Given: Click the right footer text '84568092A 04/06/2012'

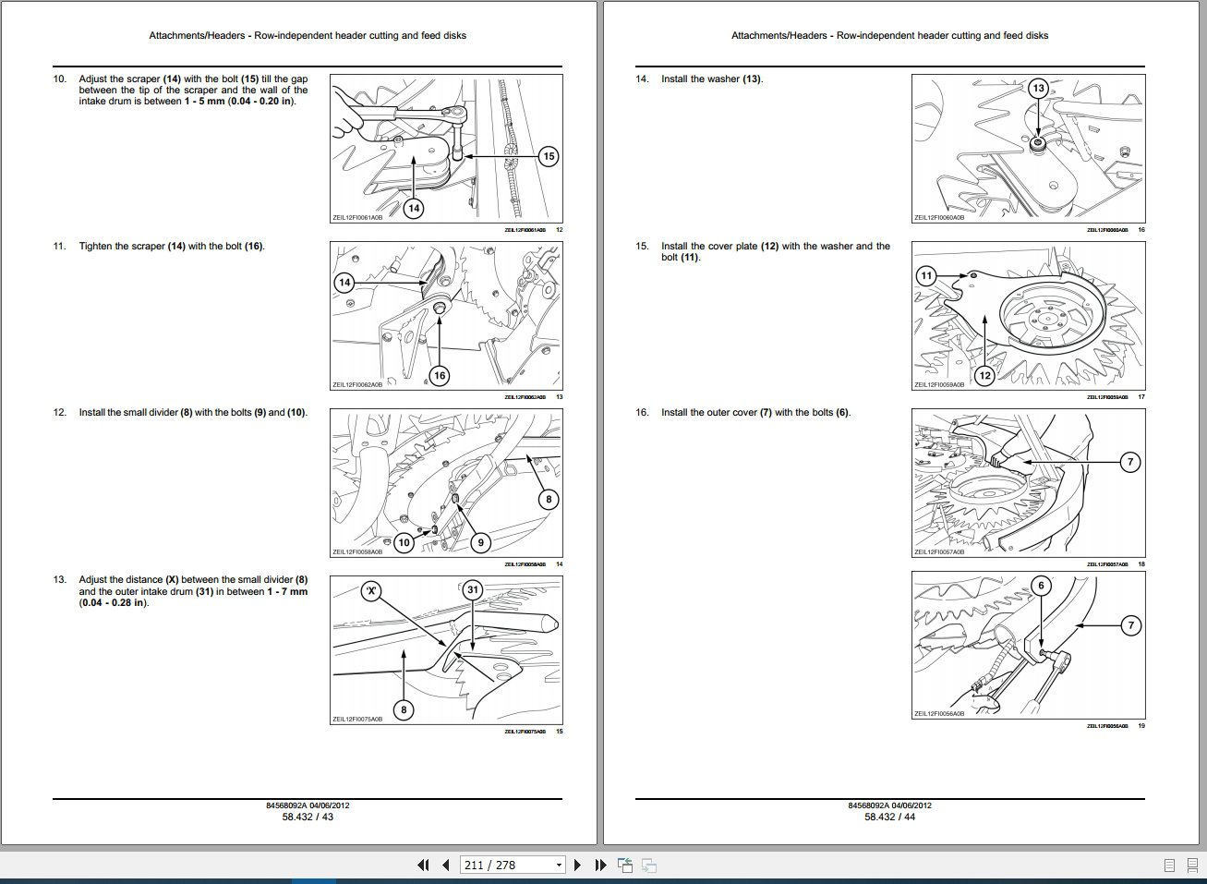Looking at the screenshot, I should click(x=890, y=805).
